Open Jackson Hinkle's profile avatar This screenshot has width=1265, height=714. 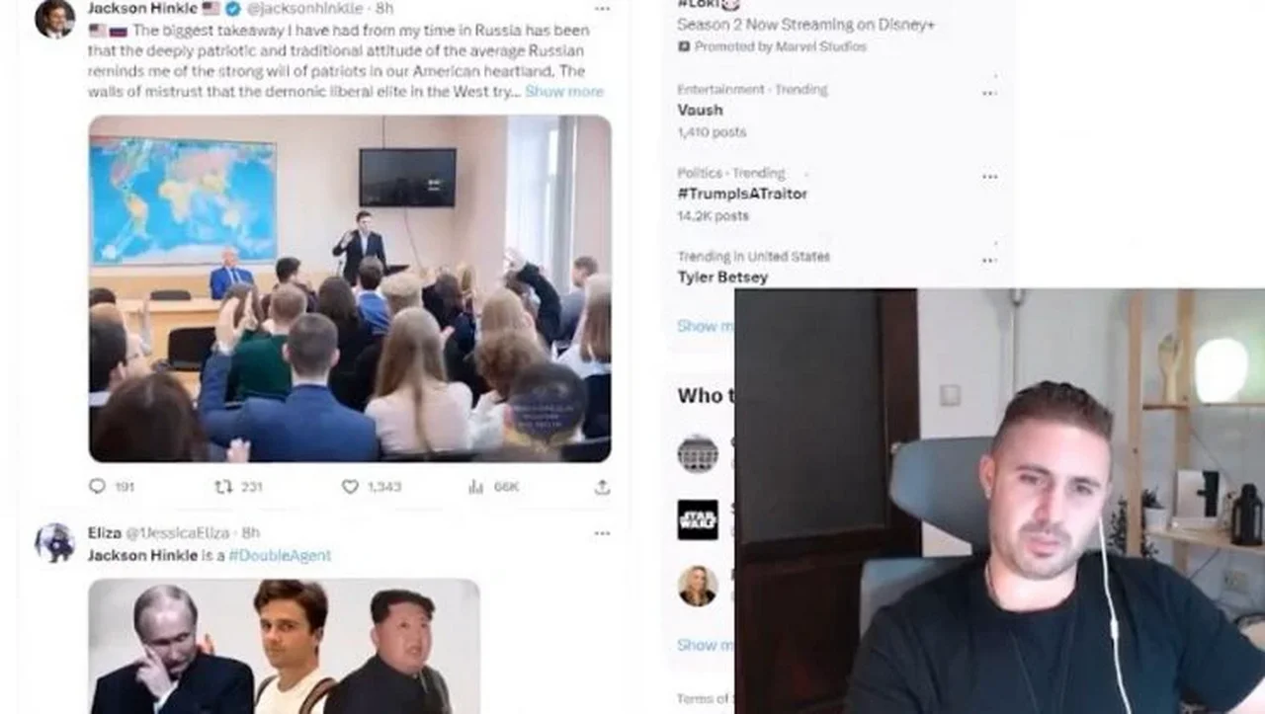point(54,17)
